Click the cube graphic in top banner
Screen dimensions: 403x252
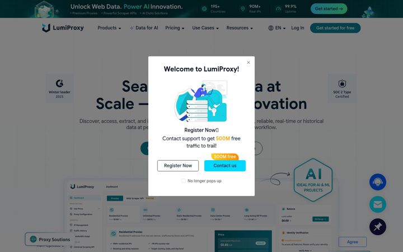pyautogui.click(x=45, y=10)
